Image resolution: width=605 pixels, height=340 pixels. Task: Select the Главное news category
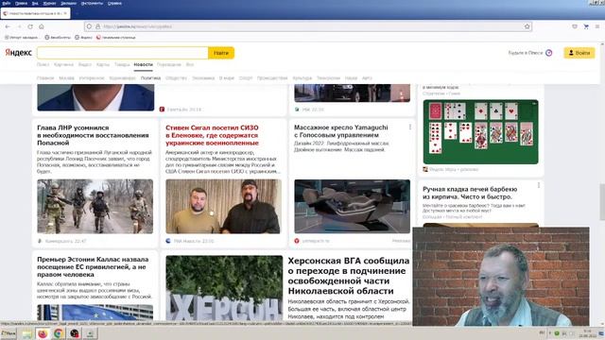(x=45, y=77)
